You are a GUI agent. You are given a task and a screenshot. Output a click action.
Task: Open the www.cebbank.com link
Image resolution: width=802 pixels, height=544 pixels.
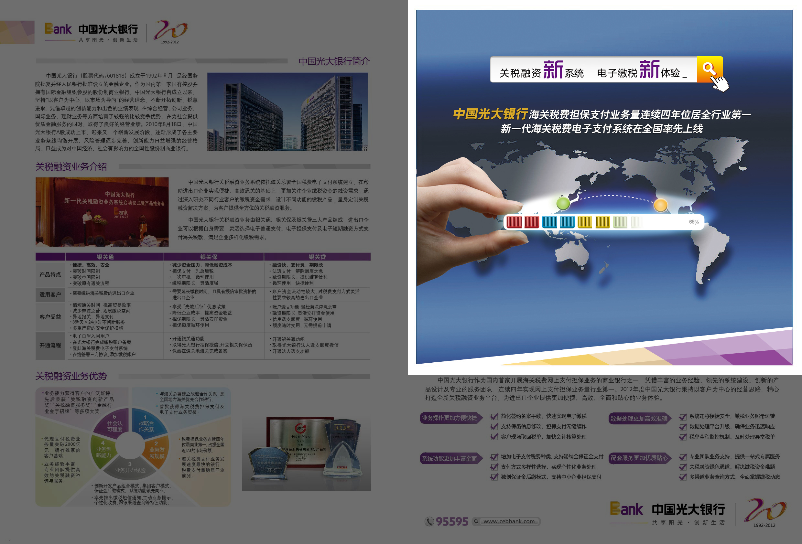pyautogui.click(x=509, y=521)
